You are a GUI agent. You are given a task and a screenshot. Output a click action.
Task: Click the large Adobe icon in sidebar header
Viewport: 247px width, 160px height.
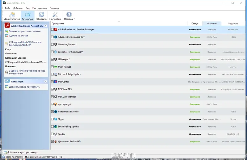click(x=7, y=25)
